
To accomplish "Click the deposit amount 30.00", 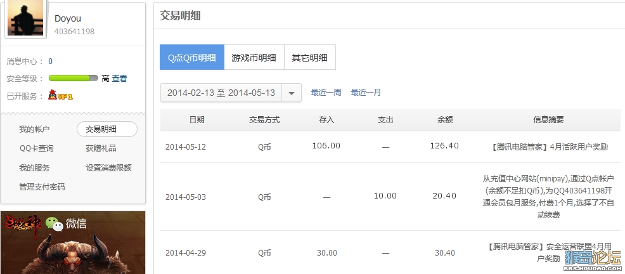I will [327, 253].
